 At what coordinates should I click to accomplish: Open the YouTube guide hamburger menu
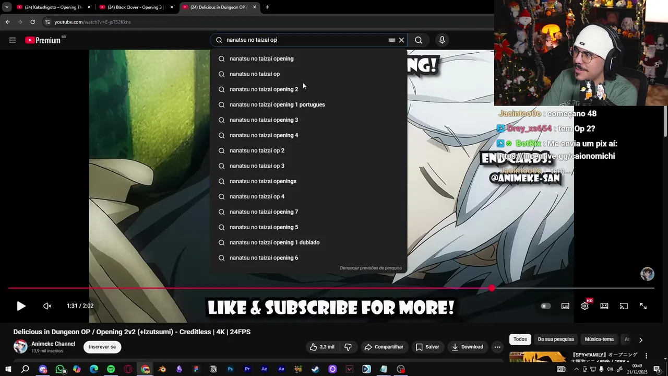[13, 40]
